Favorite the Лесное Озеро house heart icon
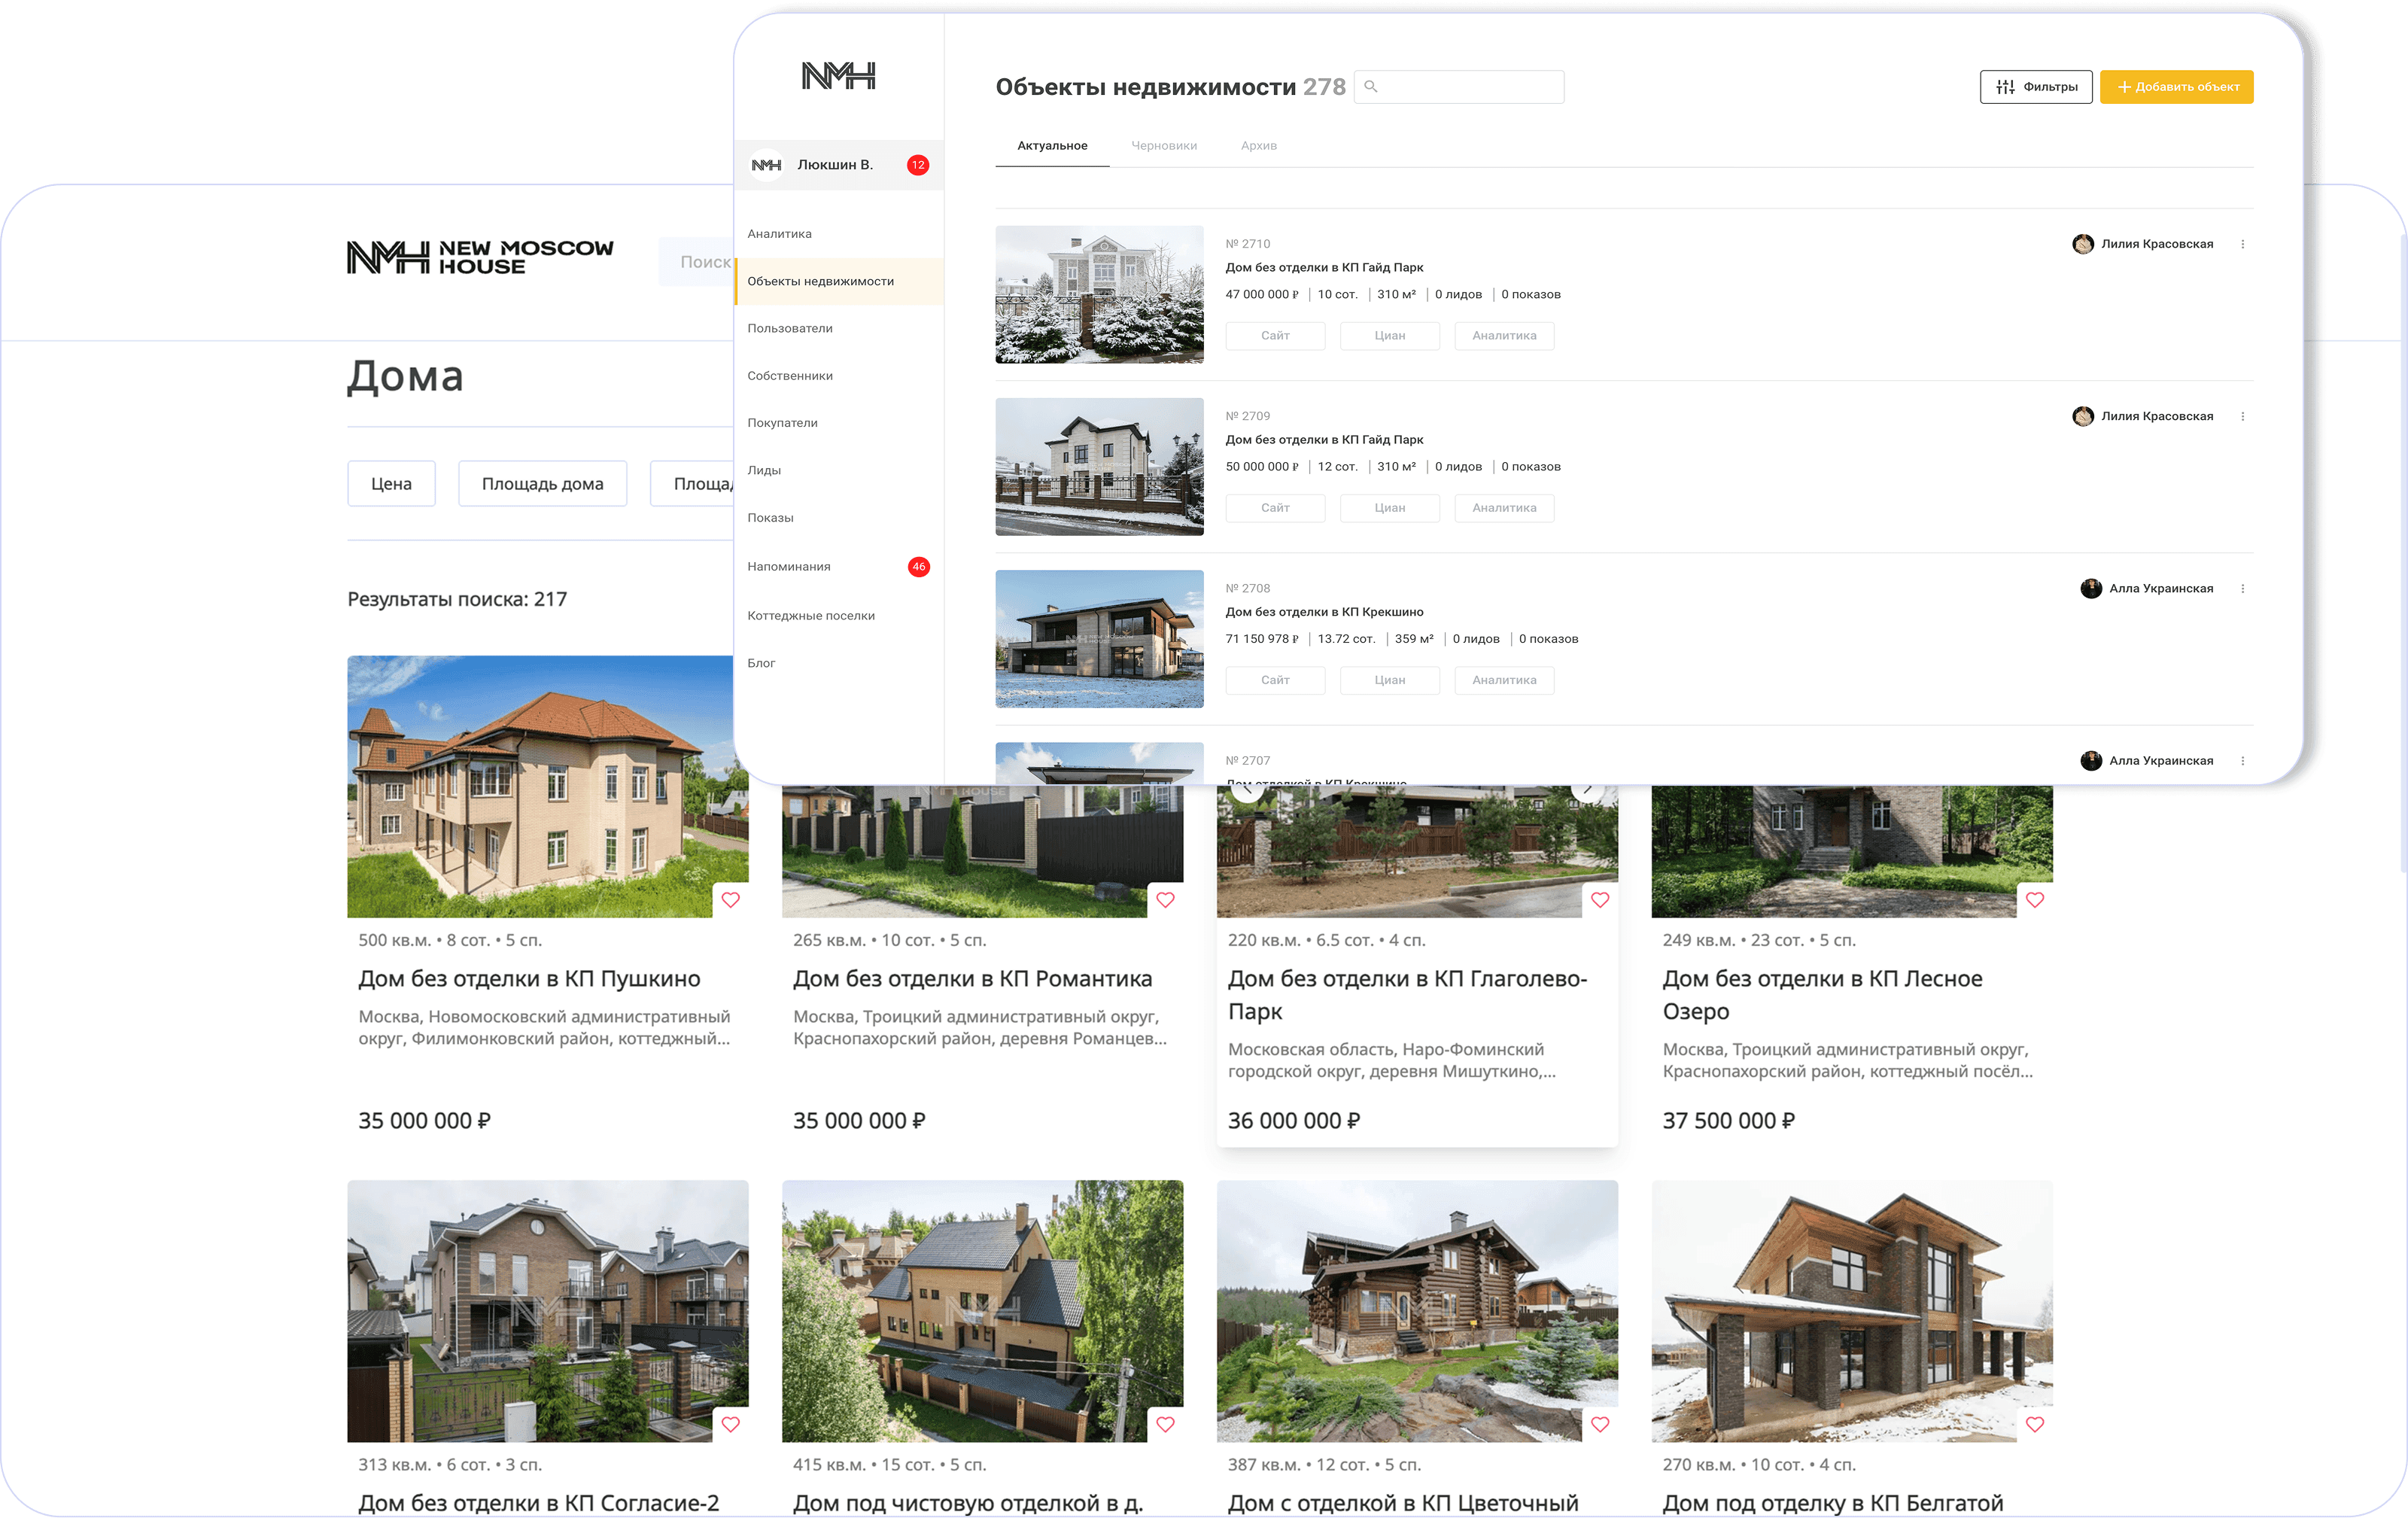 (x=2035, y=900)
